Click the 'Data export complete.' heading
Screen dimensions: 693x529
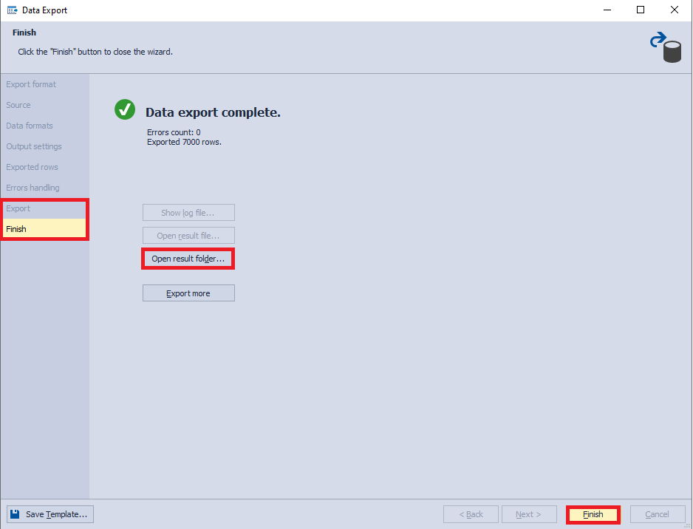[x=213, y=112]
